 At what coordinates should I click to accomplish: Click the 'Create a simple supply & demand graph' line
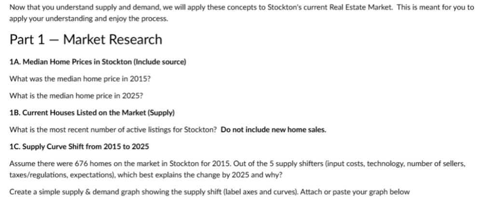[x=209, y=192]
